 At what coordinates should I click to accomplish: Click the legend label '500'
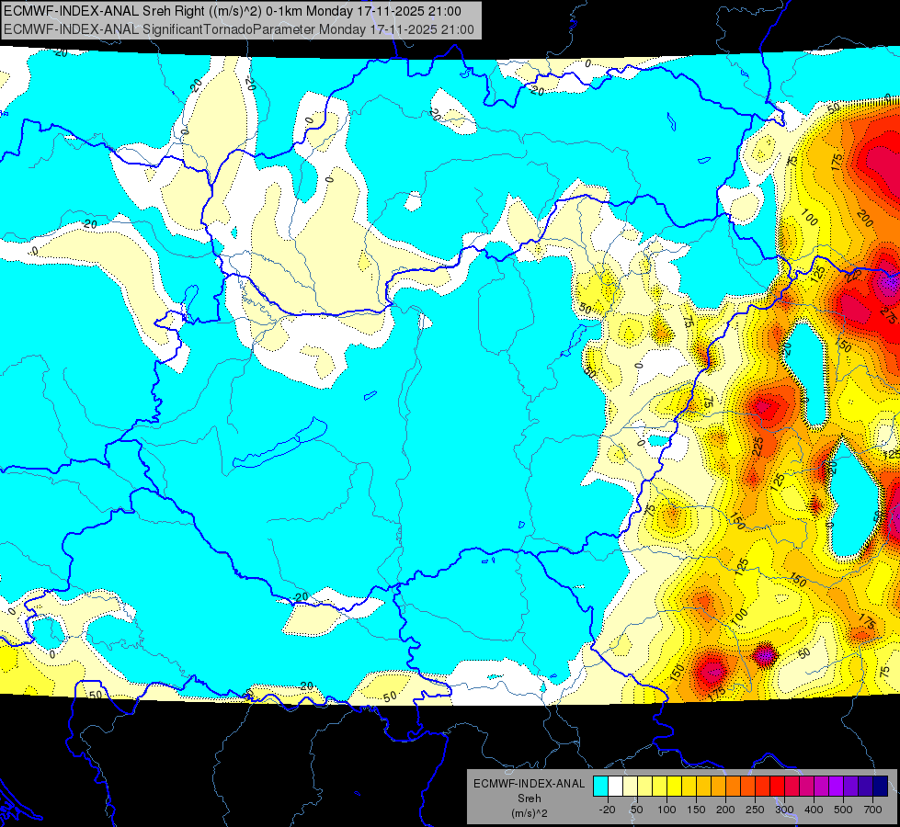843,810
